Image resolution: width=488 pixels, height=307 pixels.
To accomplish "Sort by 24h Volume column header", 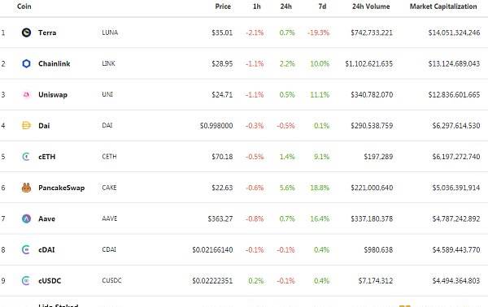I will [x=371, y=6].
